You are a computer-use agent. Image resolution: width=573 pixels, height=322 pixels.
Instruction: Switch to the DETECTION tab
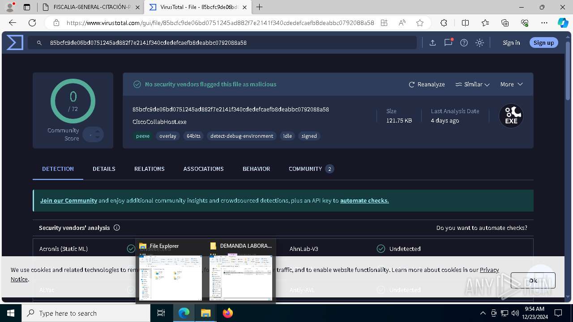click(58, 169)
